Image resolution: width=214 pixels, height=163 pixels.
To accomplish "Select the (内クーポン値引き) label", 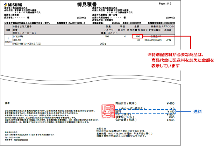I will click(132, 108).
